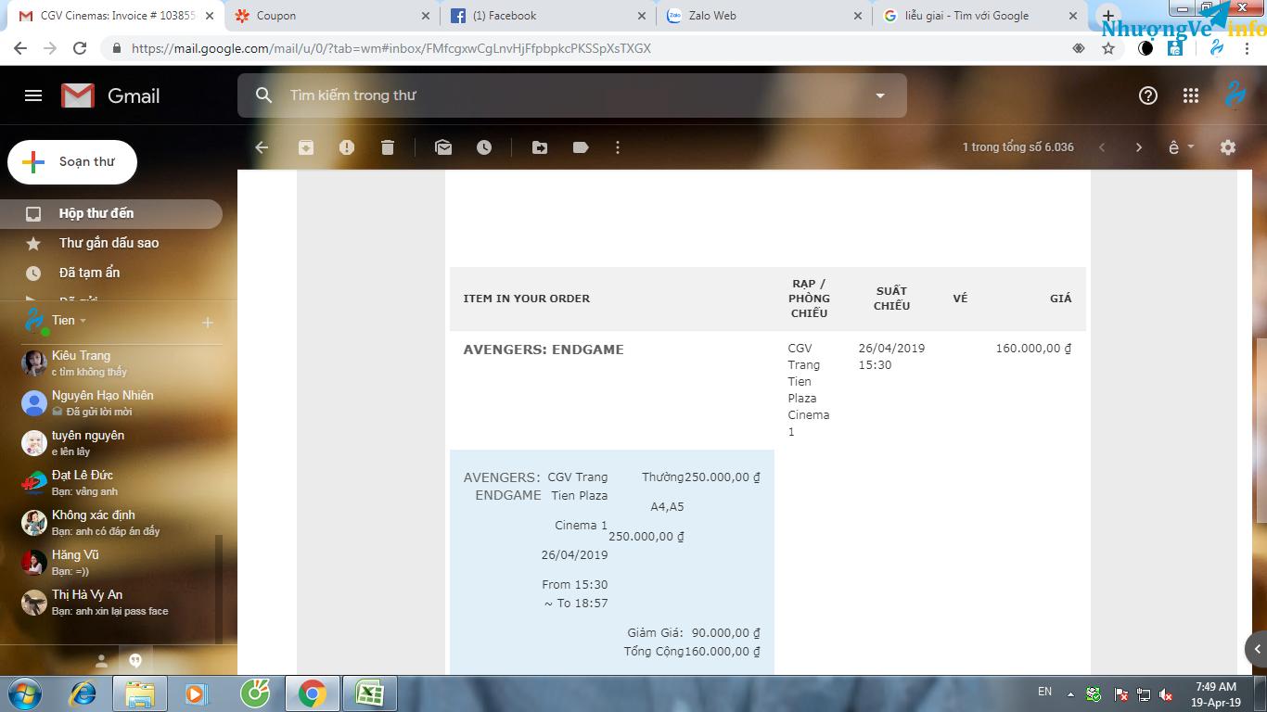This screenshot has width=1267, height=712.
Task: Click the Windows Start button
Action: click(x=24, y=693)
